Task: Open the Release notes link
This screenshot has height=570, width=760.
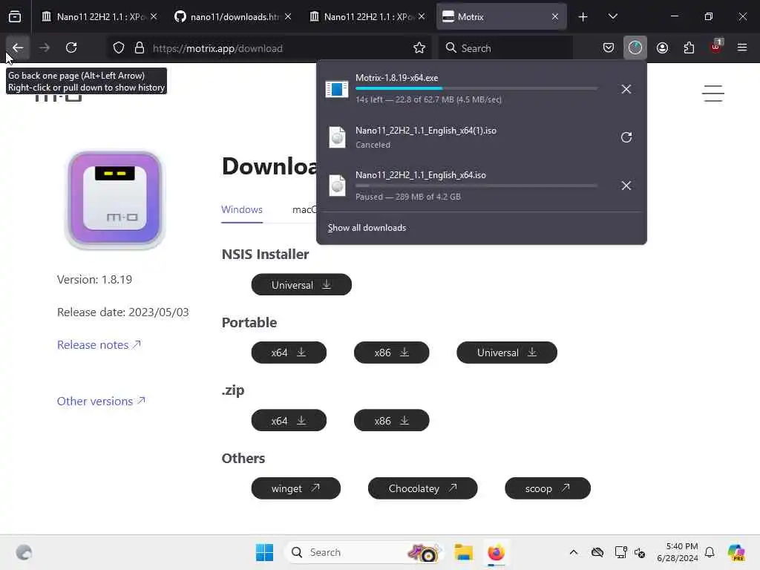Action: point(99,344)
